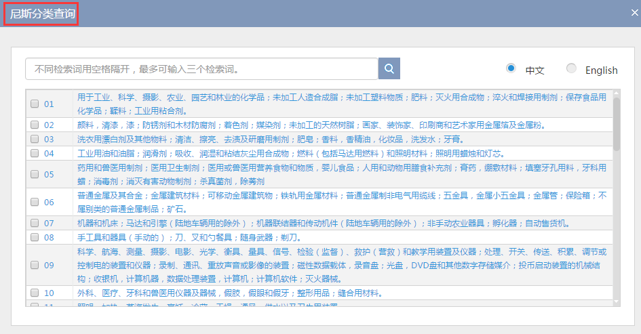This screenshot has height=334, width=641.
Task: Check the box for class 07
Action: coord(35,223)
